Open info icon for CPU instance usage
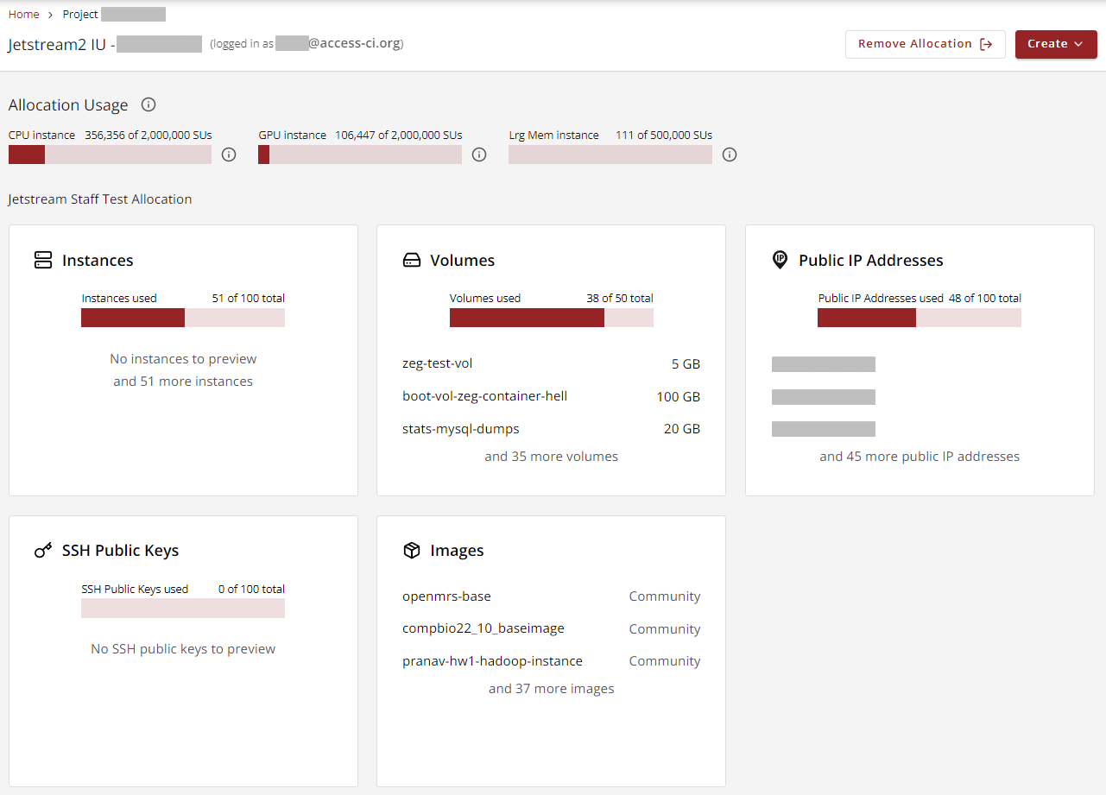 coord(229,155)
